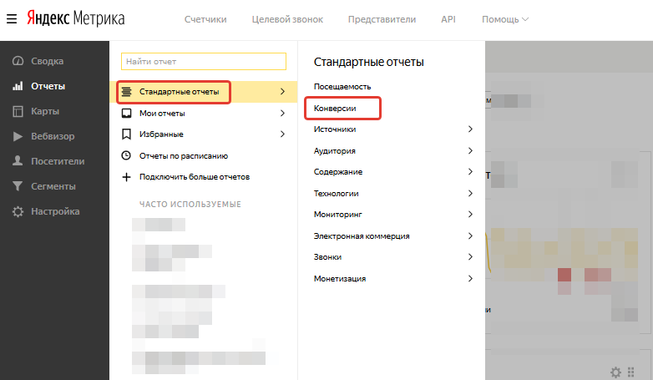The image size is (653, 380).
Task: Open Настройка section
Action: click(54, 211)
